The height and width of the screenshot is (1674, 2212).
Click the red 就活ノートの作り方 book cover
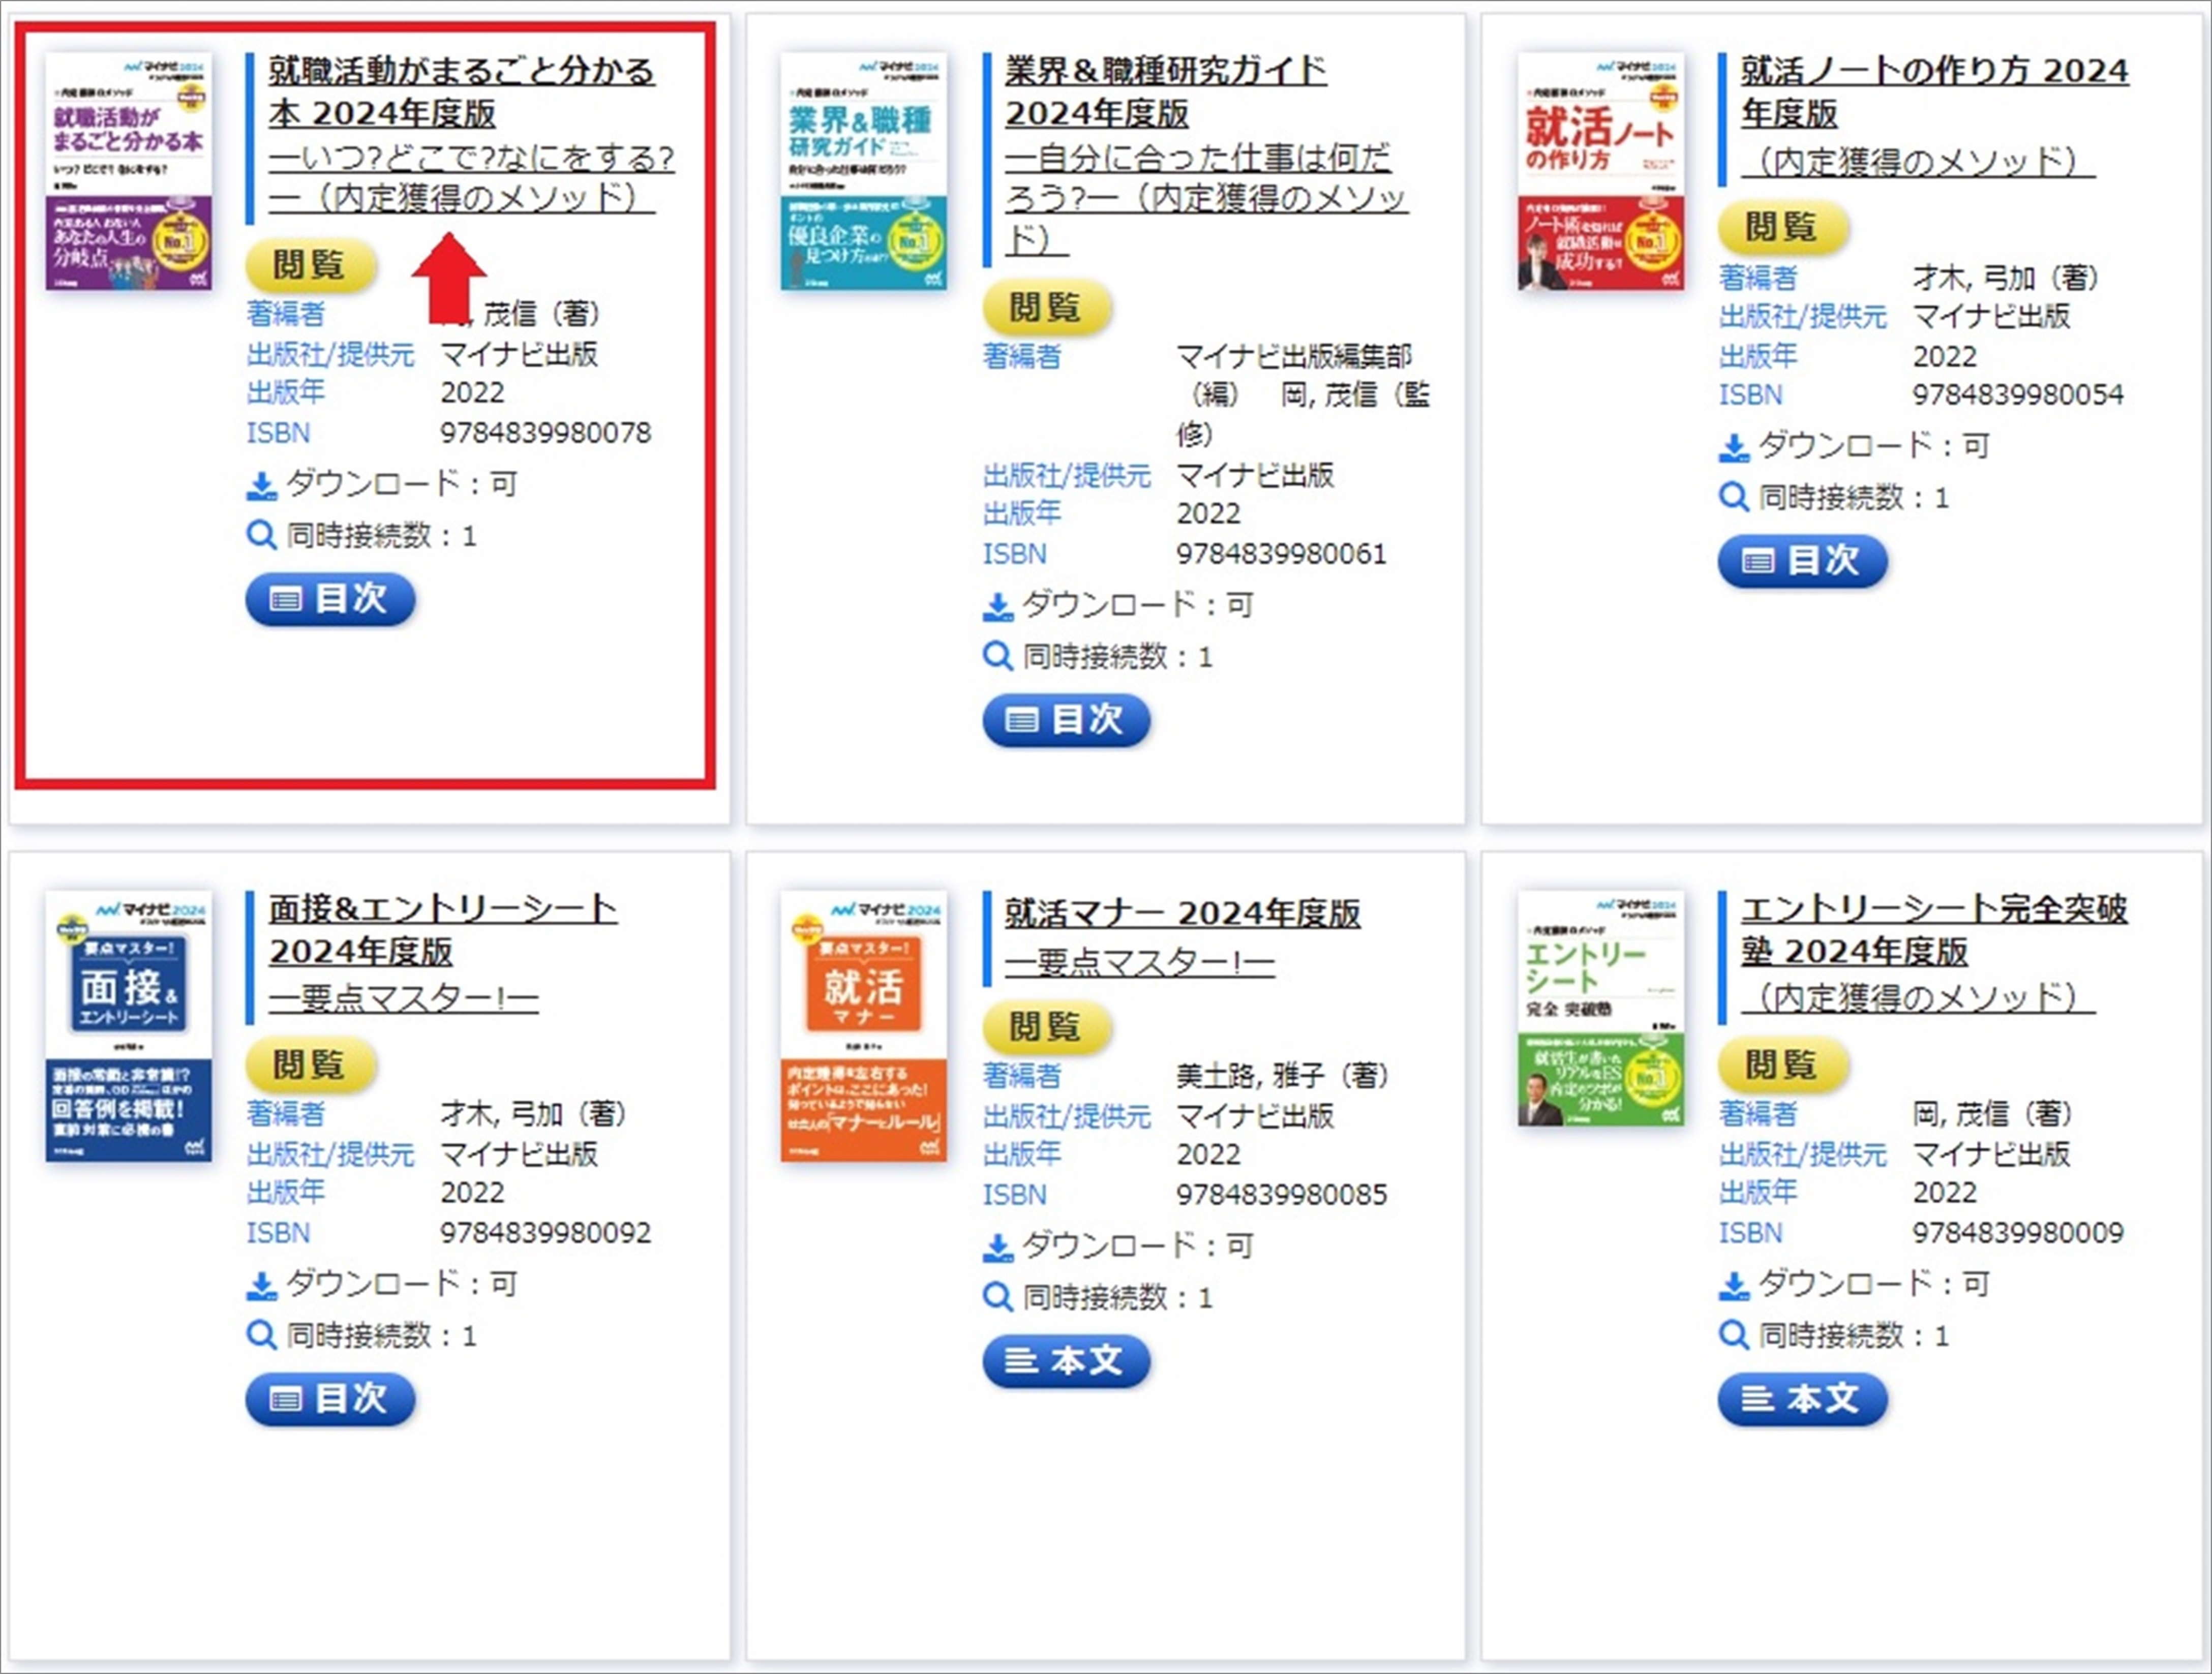tap(1600, 171)
